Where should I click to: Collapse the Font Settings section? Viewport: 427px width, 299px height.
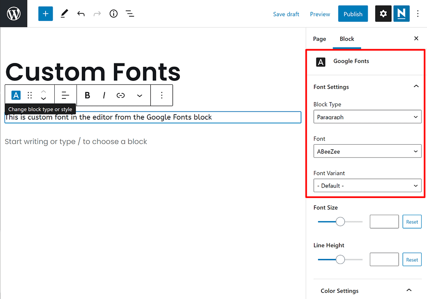click(416, 86)
